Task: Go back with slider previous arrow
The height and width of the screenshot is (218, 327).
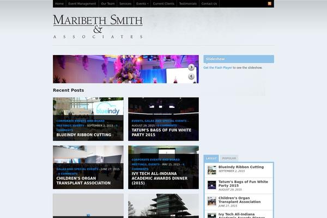Action: point(191,76)
